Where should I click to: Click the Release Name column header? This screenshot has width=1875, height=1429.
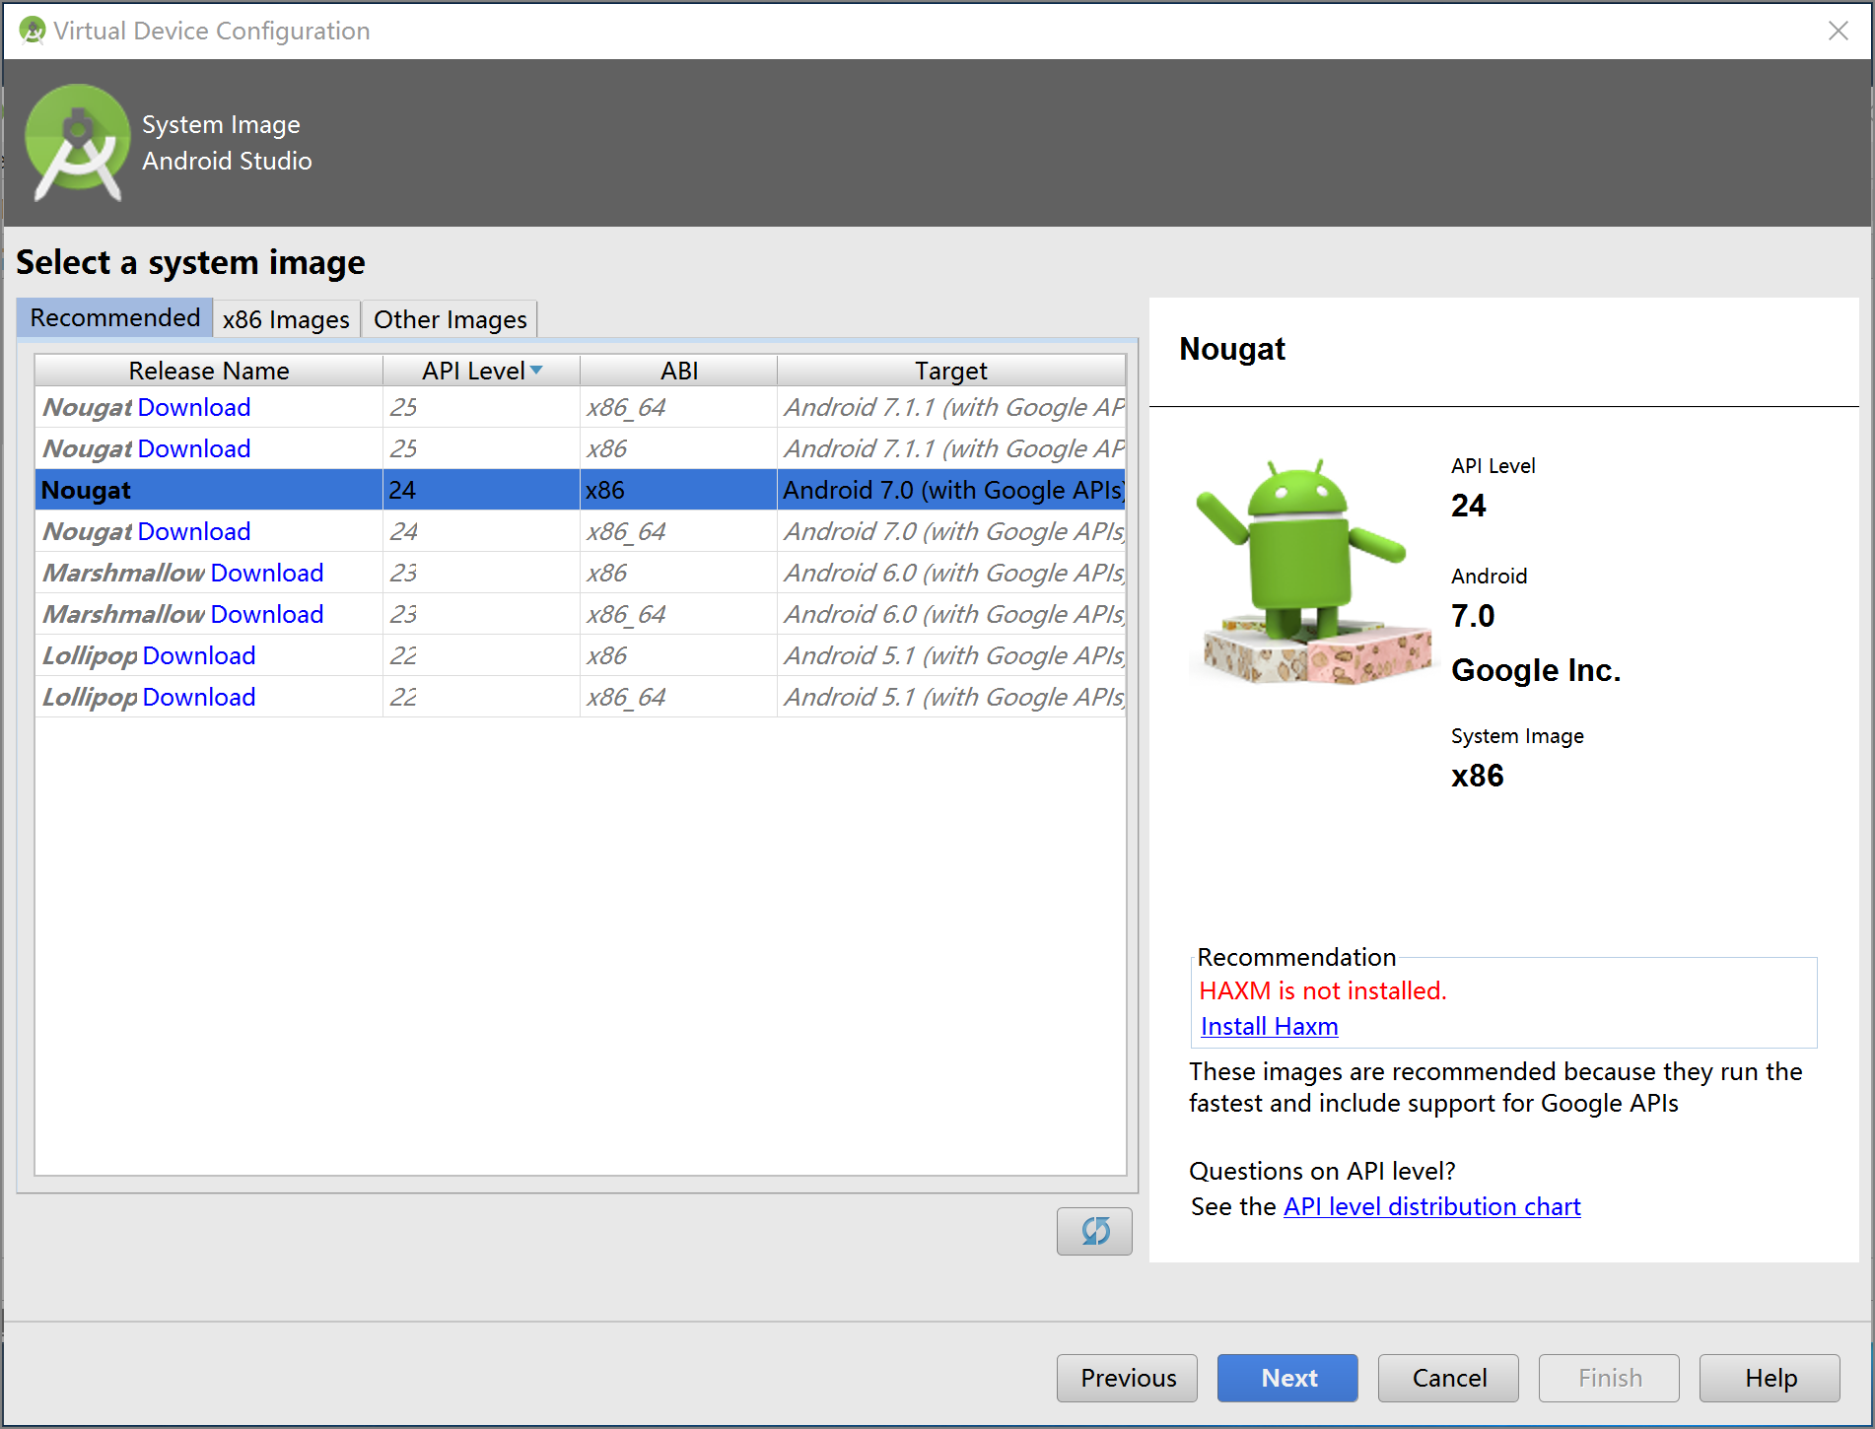(209, 371)
